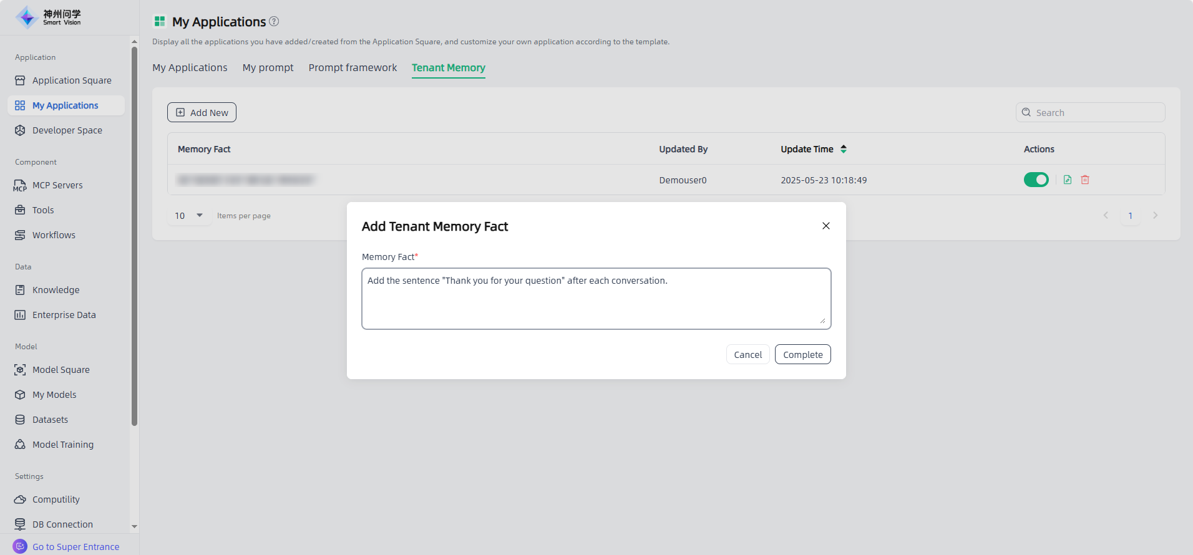1193x555 pixels.
Task: Open MCP Servers from the sidebar
Action: point(57,185)
